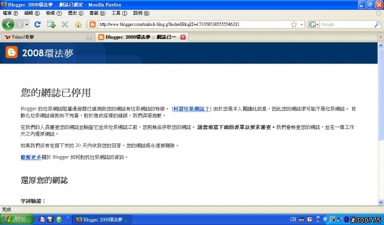
Task: Click the CH language indicator
Action: (293, 220)
